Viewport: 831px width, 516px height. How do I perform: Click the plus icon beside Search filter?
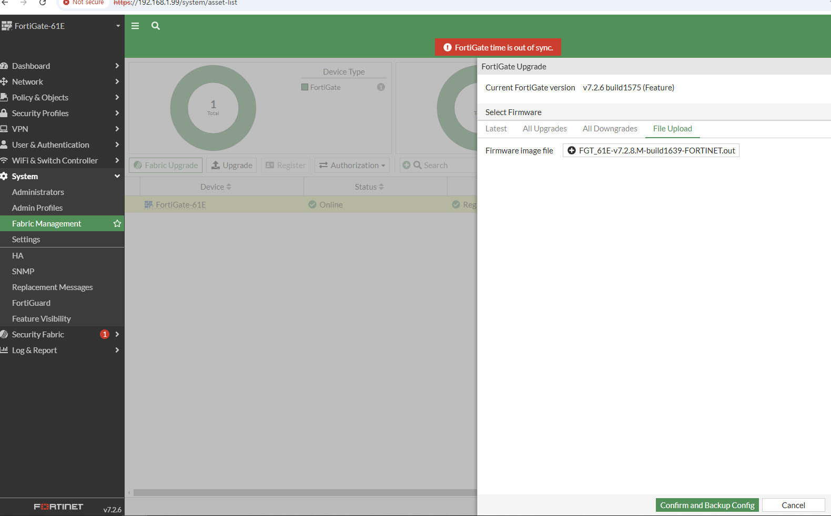pyautogui.click(x=407, y=165)
